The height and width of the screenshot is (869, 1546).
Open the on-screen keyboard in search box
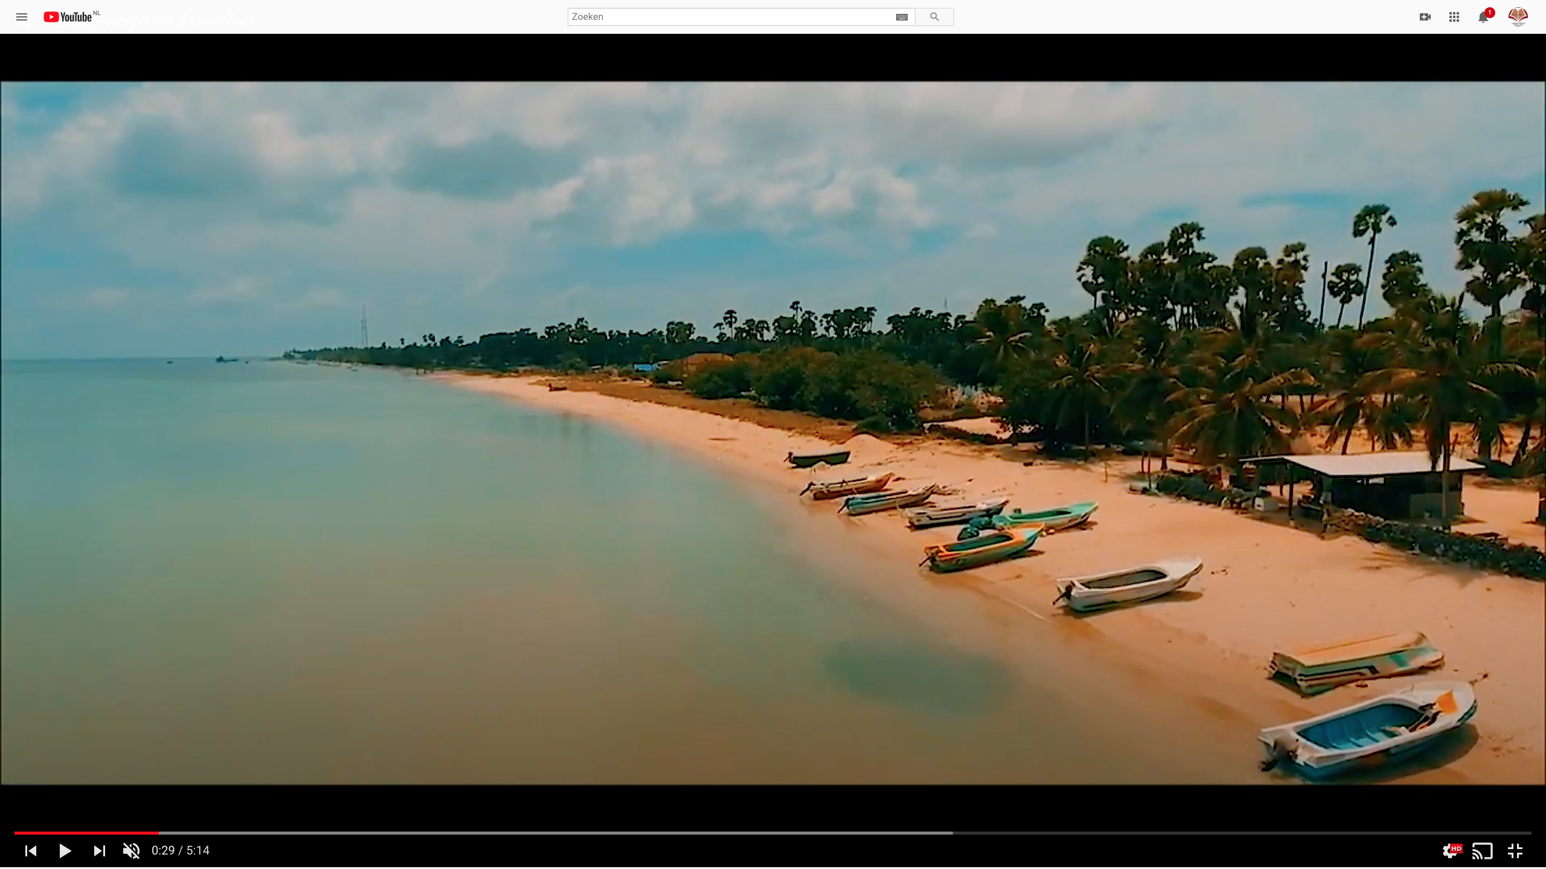point(902,17)
